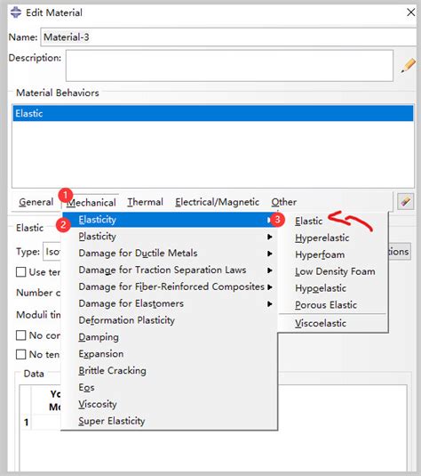Open the General menu

[36, 202]
